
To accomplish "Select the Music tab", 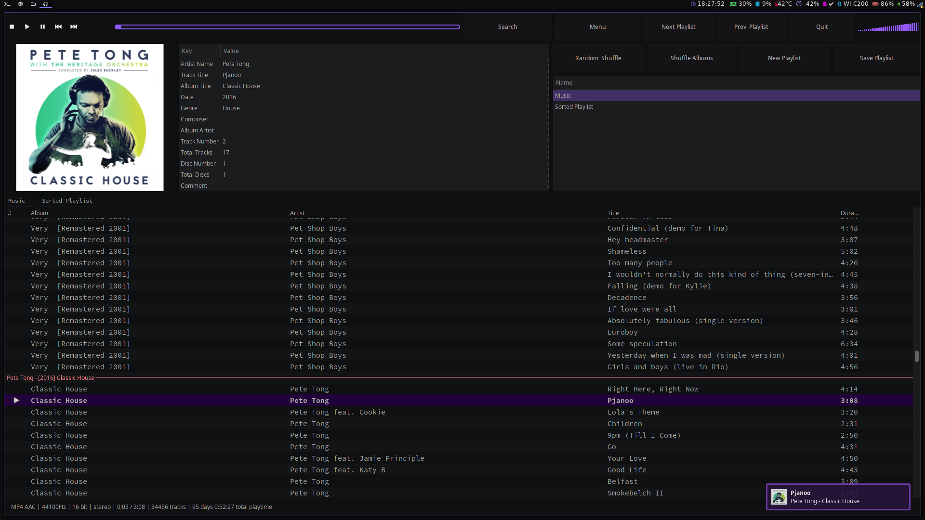I will click(x=17, y=201).
